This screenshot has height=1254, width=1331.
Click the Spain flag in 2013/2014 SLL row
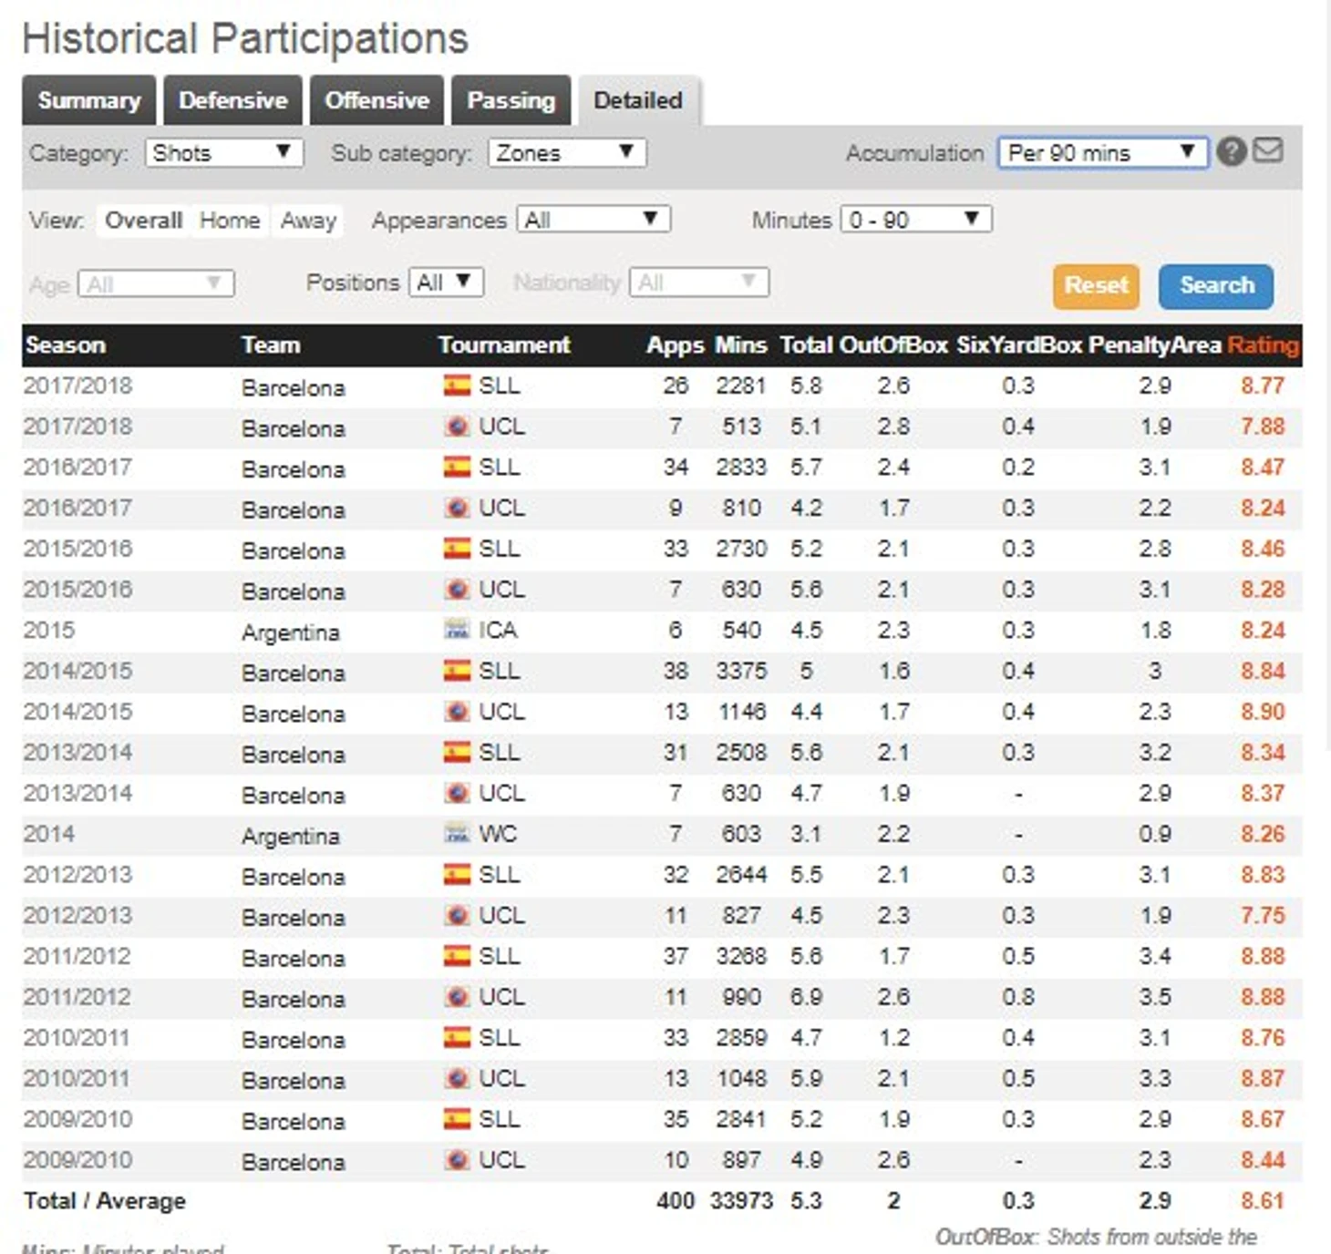coord(457,752)
